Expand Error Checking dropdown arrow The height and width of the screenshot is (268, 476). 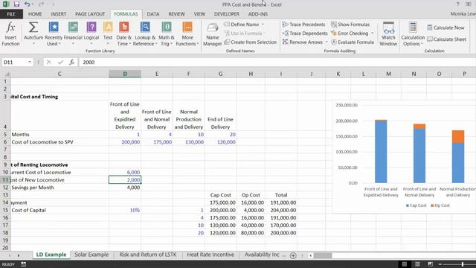pos(372,33)
